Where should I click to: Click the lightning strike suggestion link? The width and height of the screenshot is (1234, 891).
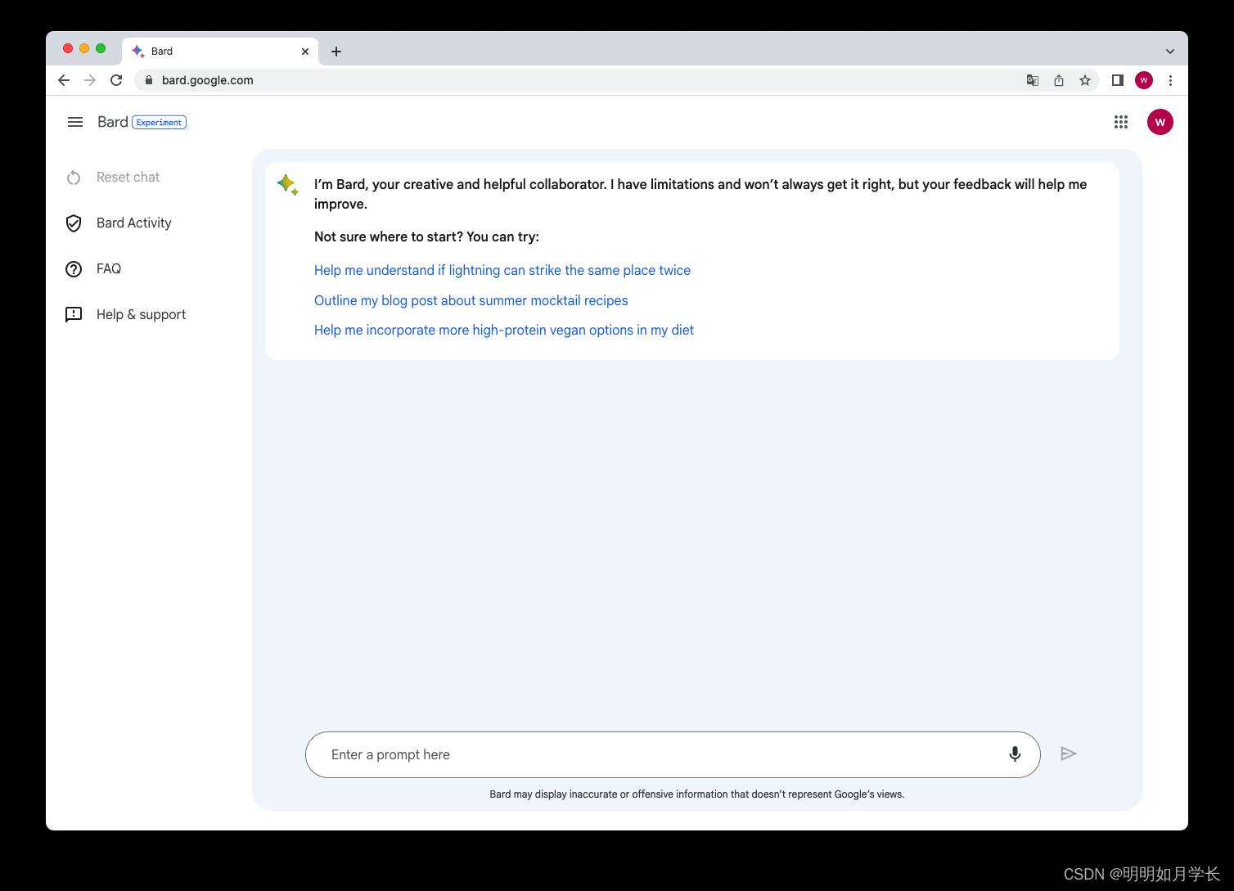coord(502,271)
